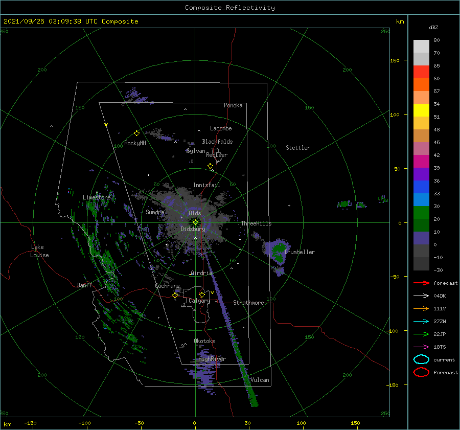
Task: Click the Vulcan city label
Action: point(260,380)
